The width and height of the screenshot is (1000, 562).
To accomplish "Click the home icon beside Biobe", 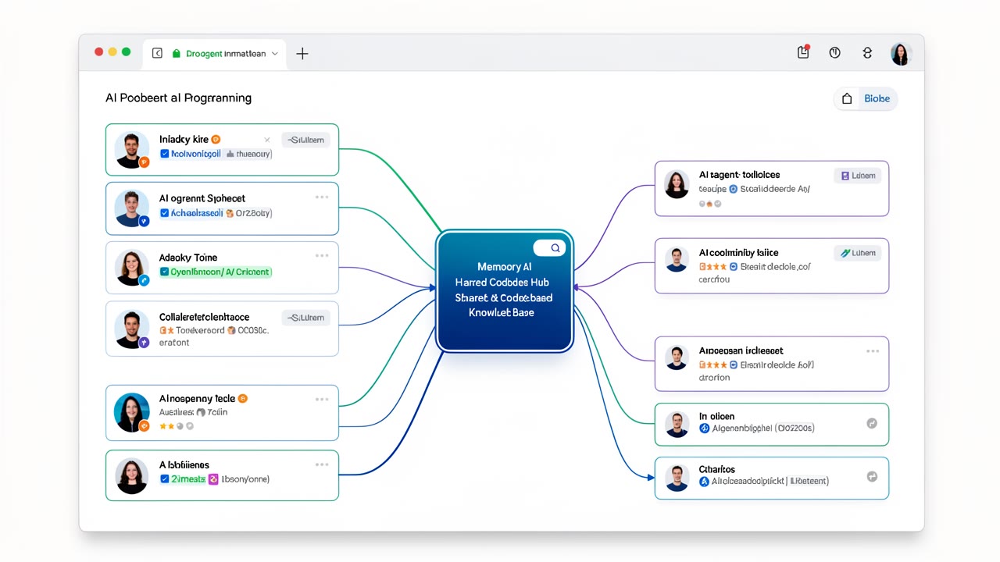I will (847, 99).
